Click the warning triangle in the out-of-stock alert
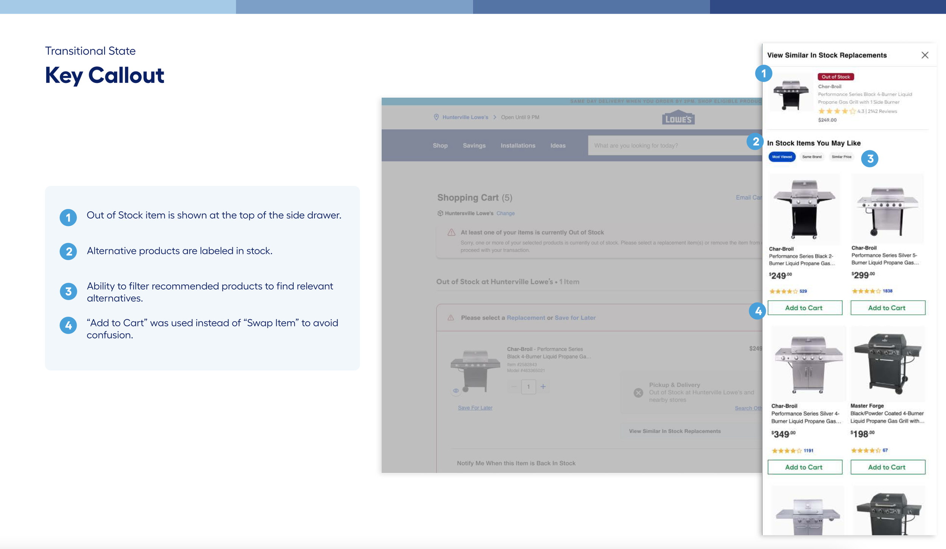 click(451, 232)
